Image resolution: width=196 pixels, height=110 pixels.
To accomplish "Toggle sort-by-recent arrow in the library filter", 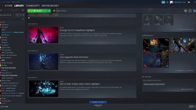I will 17,15.
